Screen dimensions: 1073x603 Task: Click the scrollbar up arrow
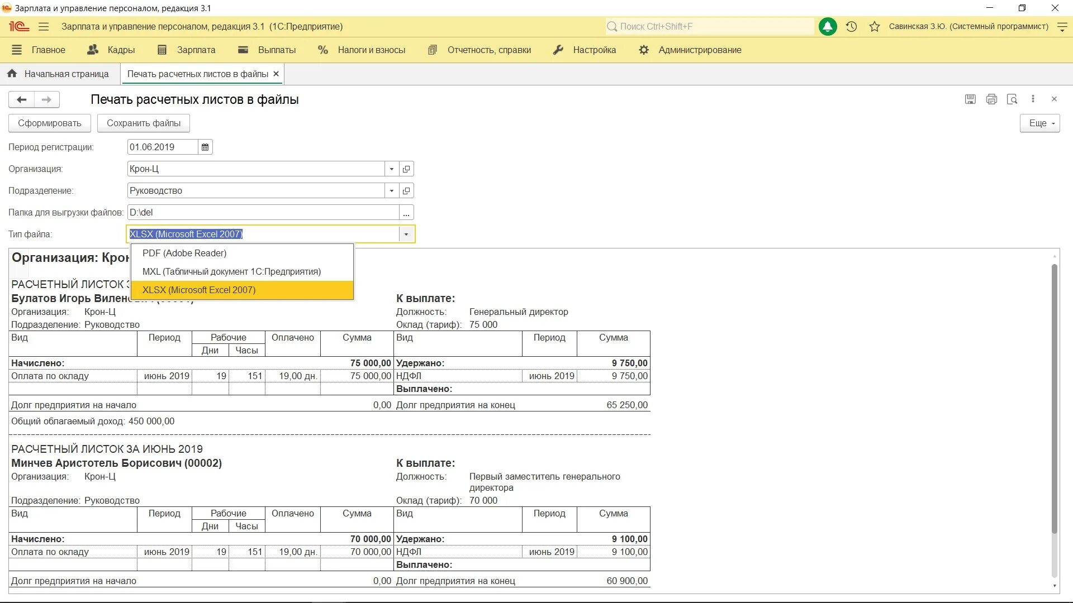point(1055,256)
